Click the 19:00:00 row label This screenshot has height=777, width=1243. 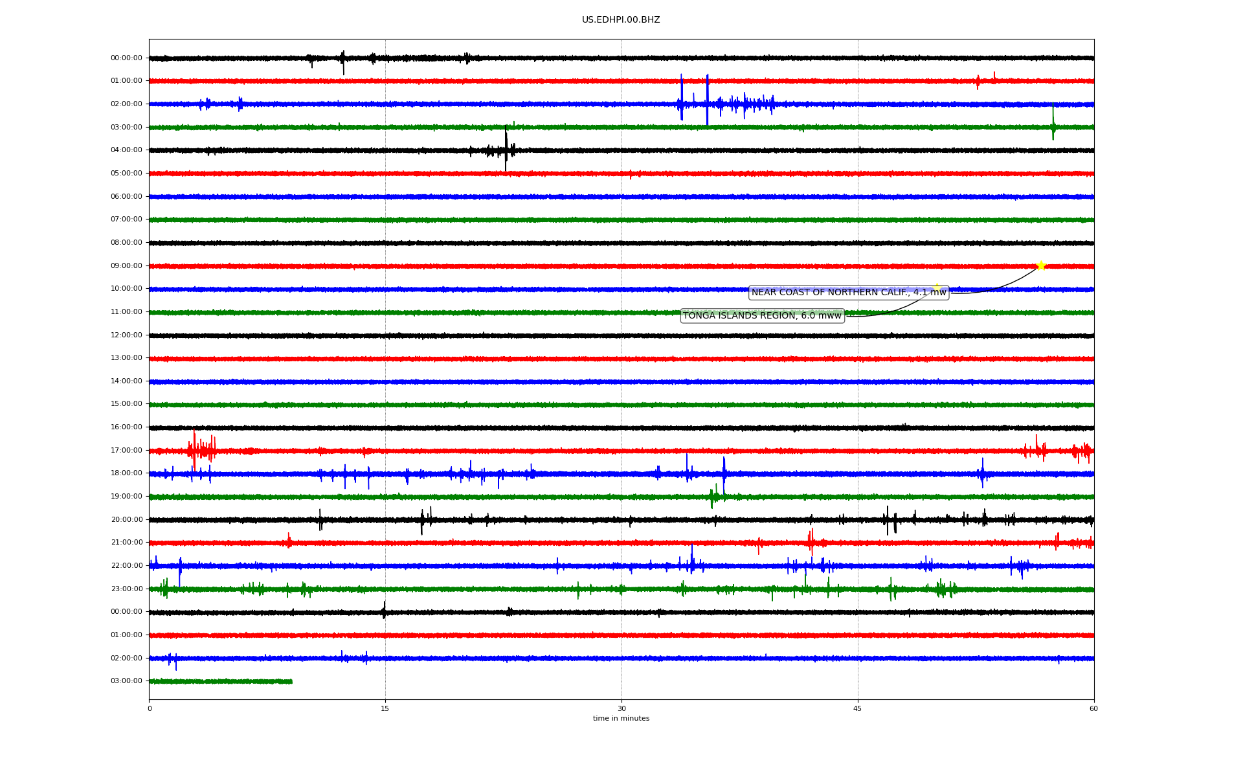(x=126, y=497)
